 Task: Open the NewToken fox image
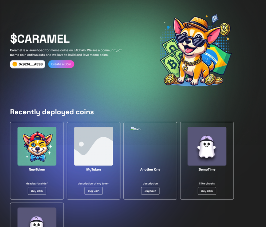(x=37, y=146)
